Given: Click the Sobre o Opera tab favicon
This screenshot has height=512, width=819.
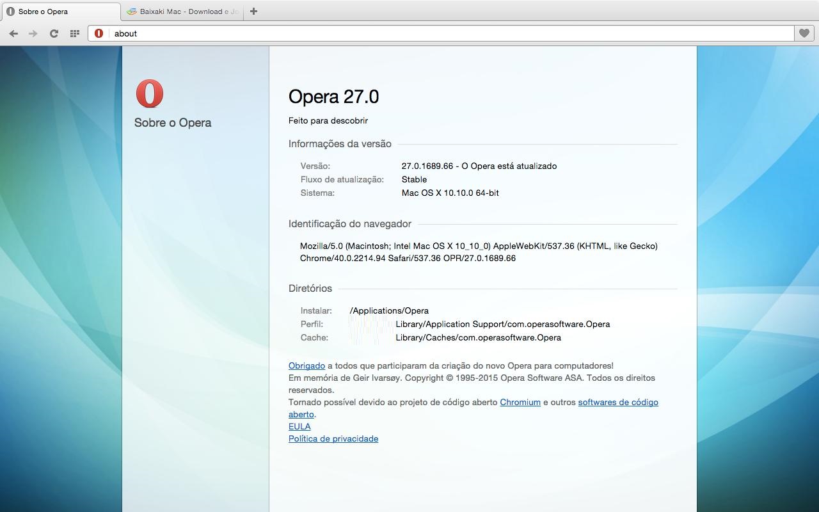Looking at the screenshot, I should [10, 12].
